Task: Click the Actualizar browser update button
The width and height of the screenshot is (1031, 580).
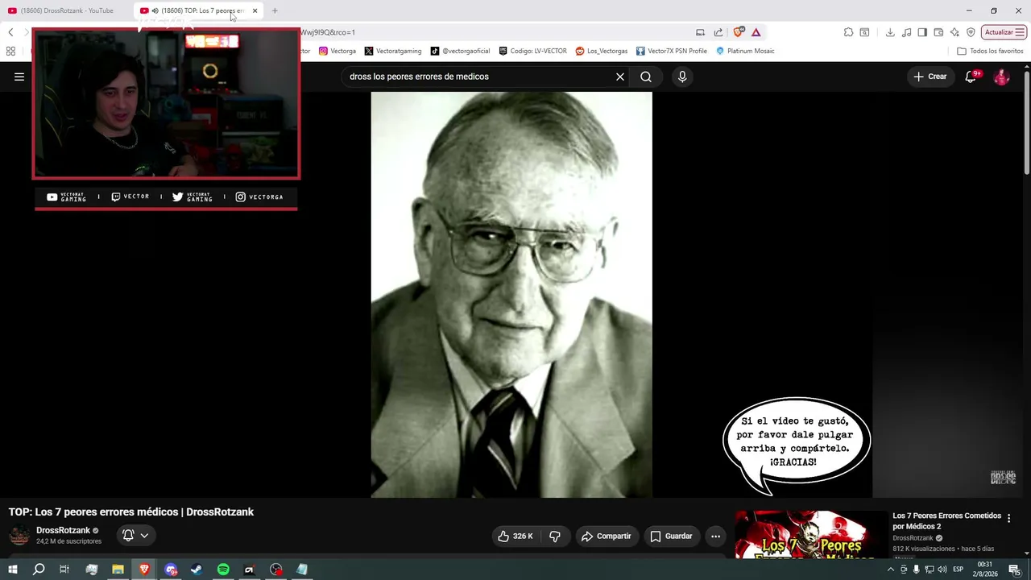Action: tap(1004, 32)
